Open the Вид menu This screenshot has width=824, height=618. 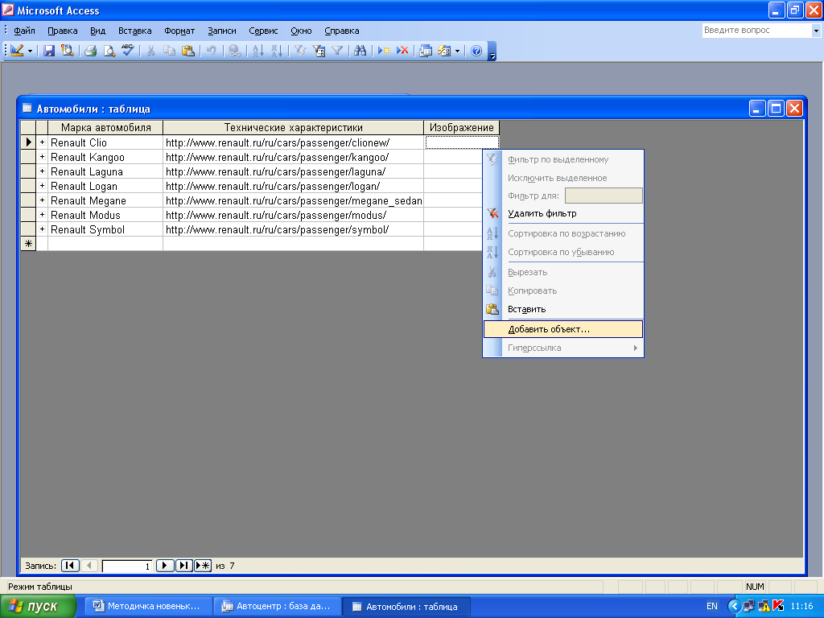97,31
